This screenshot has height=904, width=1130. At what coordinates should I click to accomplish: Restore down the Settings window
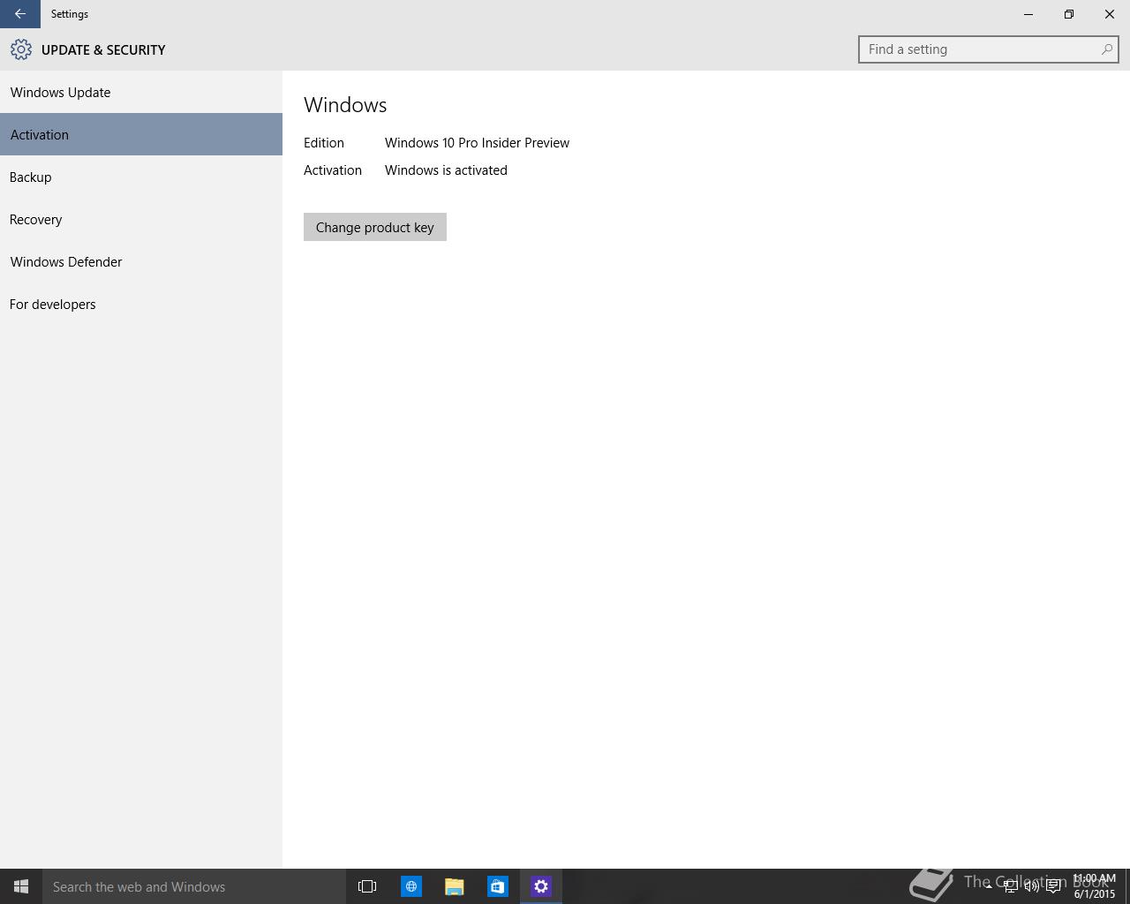click(x=1069, y=14)
